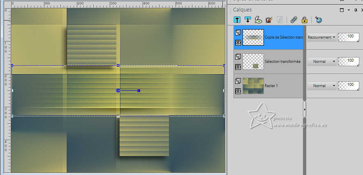Click the top-right selection transform handle

point(224,65)
